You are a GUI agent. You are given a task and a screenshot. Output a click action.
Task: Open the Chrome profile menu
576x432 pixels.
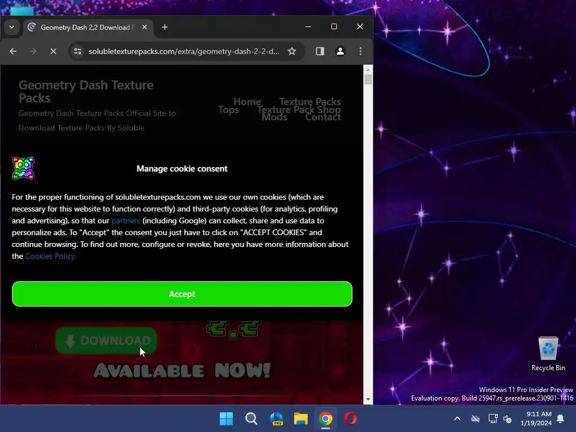pos(340,51)
